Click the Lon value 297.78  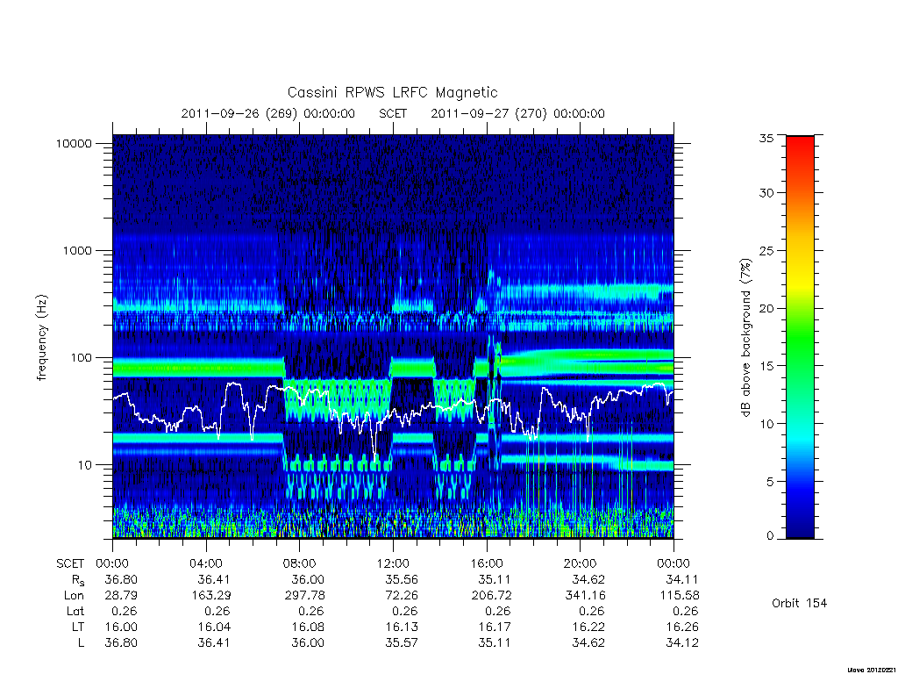304,596
